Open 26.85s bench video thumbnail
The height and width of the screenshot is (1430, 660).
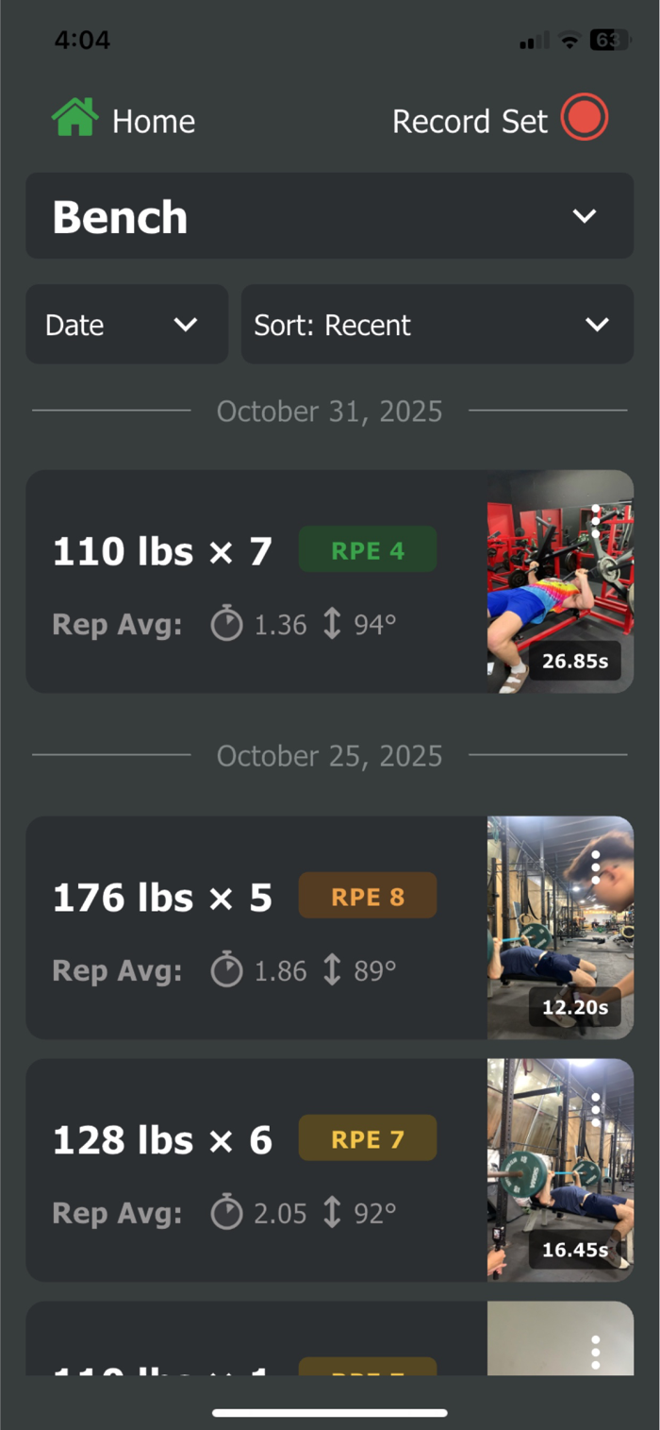click(560, 581)
